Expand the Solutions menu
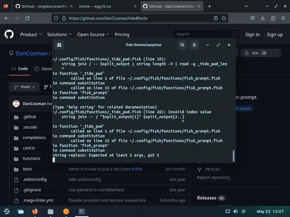This screenshot has height=217, width=290. 59,34
